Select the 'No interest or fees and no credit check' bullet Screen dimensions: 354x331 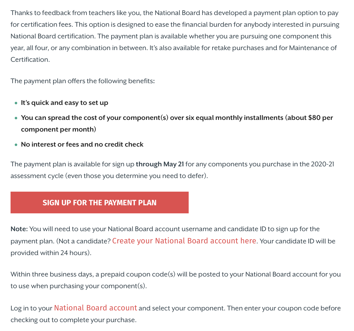pyautogui.click(x=82, y=145)
